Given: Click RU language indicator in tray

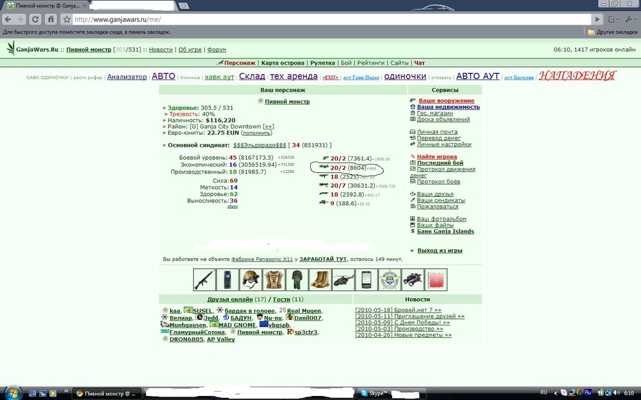Looking at the screenshot, I should click(544, 392).
